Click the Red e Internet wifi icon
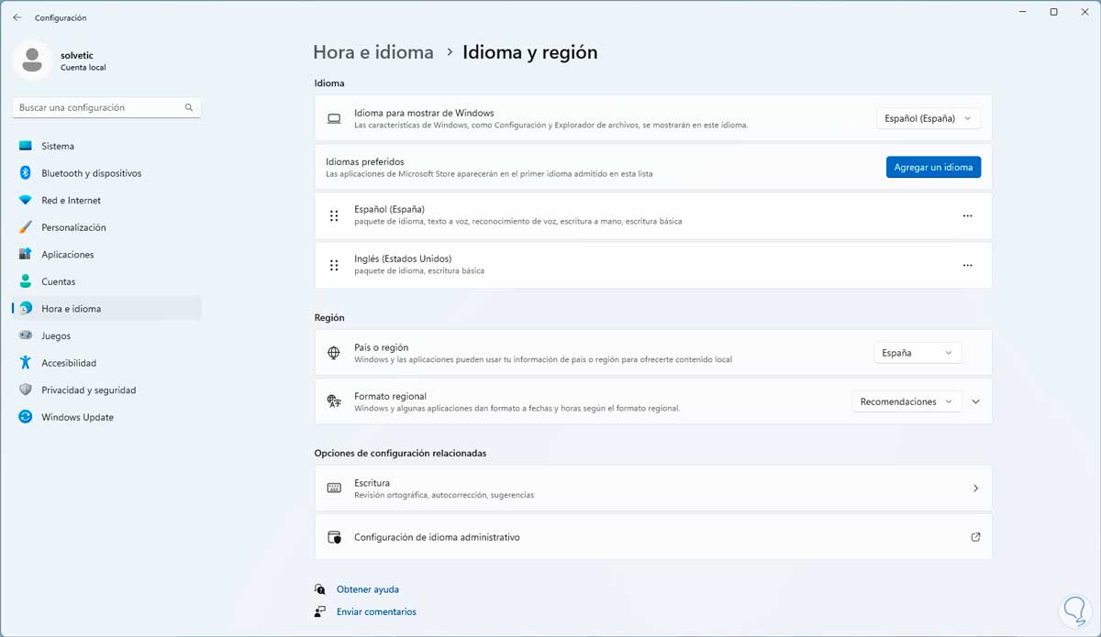Screen dimensions: 1101x637 tap(25, 200)
